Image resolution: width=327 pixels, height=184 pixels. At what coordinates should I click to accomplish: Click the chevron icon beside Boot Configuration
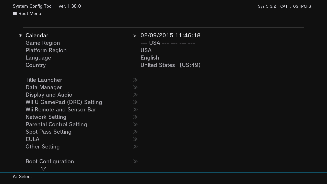(x=135, y=162)
